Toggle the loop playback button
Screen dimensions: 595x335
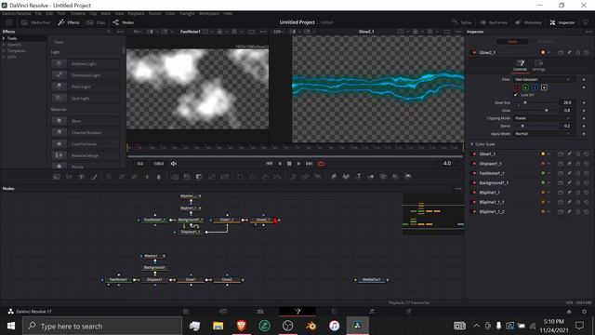(x=321, y=164)
